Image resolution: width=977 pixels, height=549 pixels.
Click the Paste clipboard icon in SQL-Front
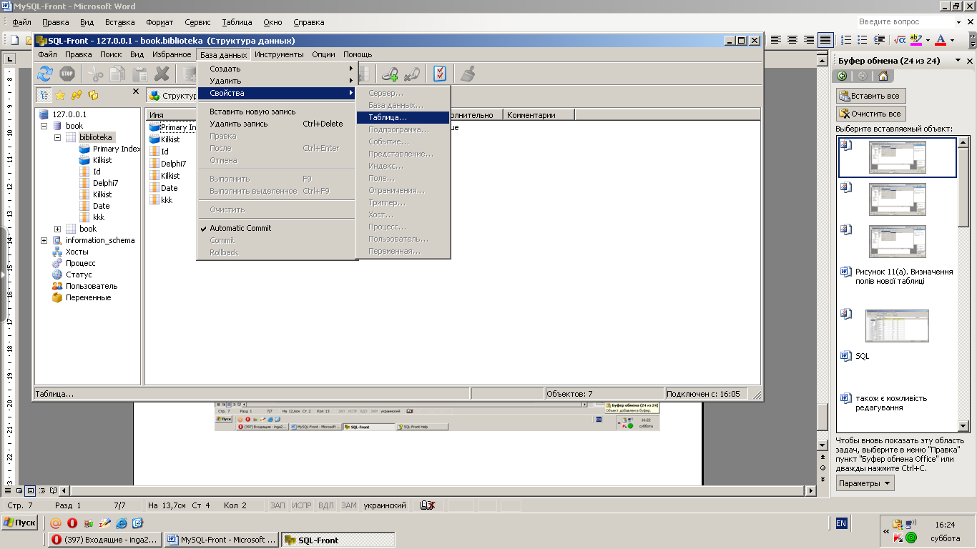[140, 74]
